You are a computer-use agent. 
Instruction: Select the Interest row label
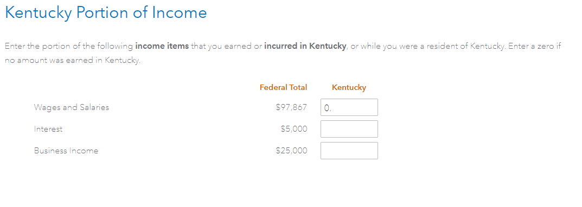click(x=48, y=129)
